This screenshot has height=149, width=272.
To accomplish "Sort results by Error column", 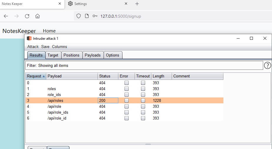I will click(x=127, y=76).
